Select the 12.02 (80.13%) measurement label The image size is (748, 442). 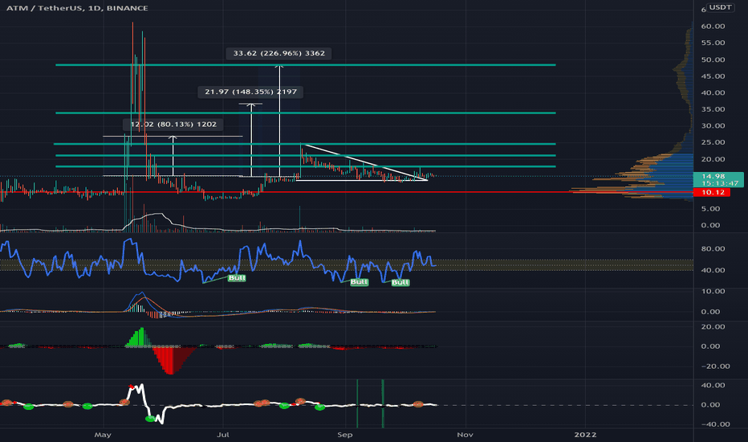(x=173, y=125)
